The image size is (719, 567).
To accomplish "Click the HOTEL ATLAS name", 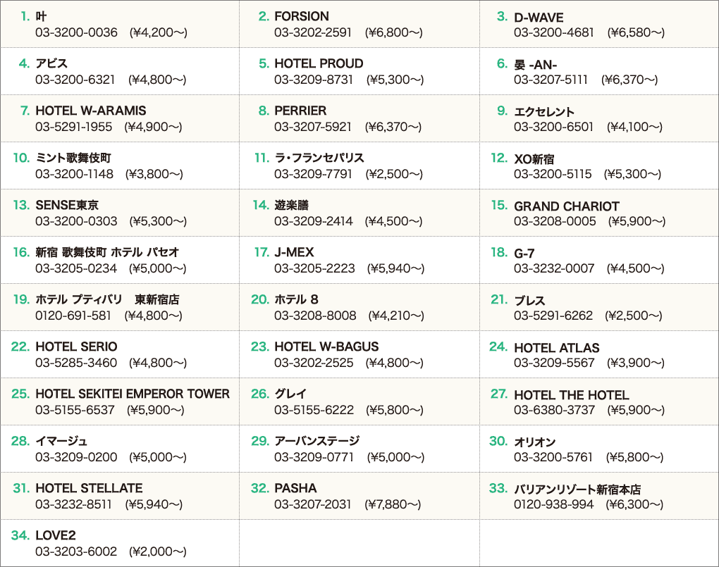I will 557,349.
